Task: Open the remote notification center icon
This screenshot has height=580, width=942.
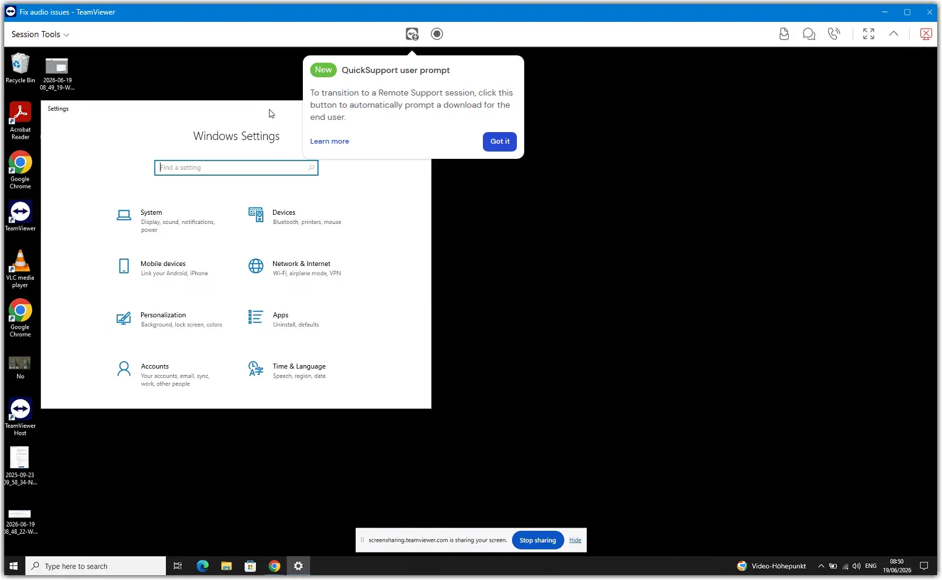Action: pos(924,566)
